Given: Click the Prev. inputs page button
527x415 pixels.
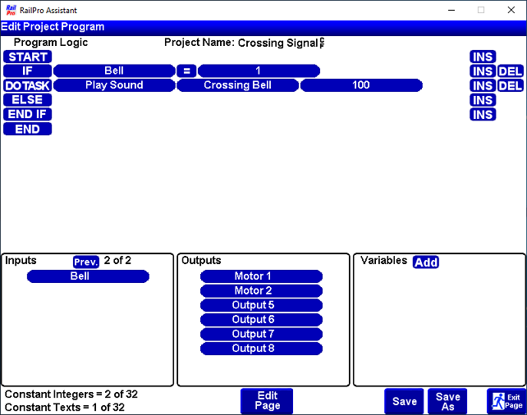Looking at the screenshot, I should tap(86, 262).
